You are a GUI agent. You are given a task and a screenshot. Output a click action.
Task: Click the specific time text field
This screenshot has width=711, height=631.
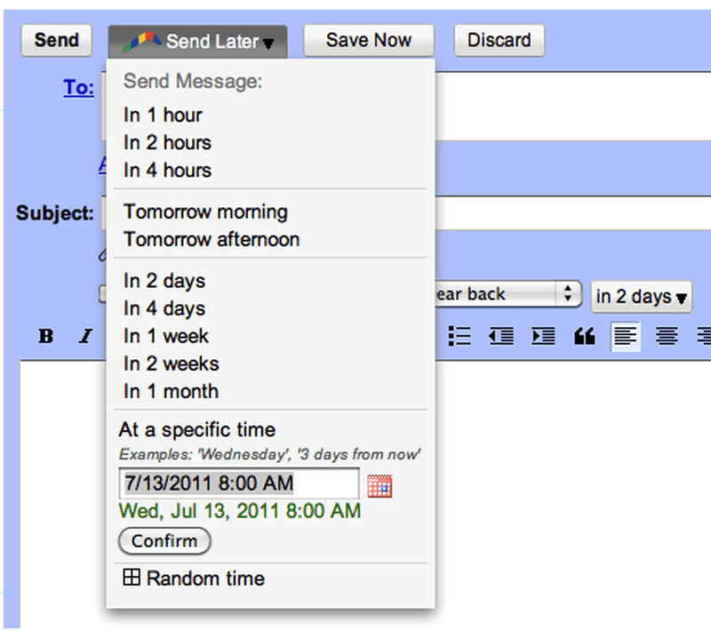pos(238,483)
